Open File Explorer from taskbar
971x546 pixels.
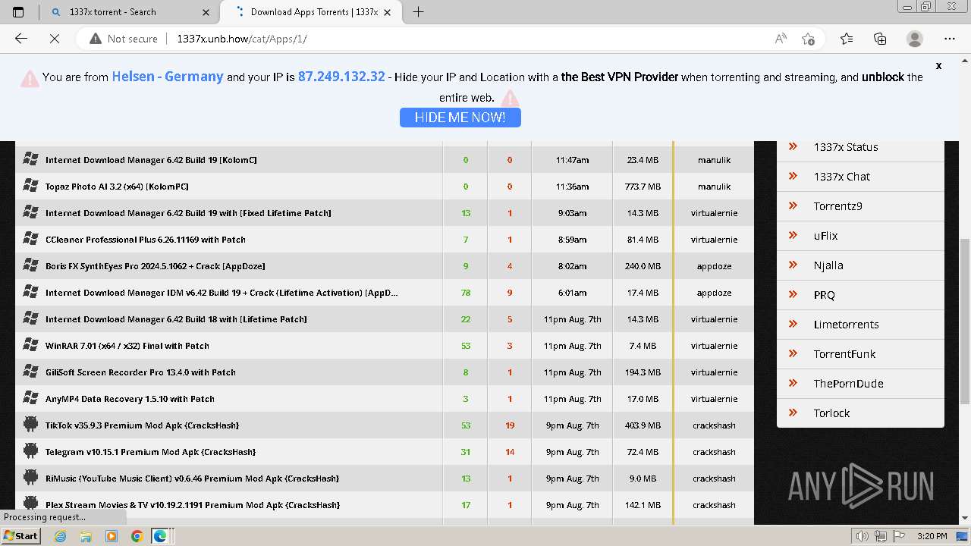click(x=86, y=536)
